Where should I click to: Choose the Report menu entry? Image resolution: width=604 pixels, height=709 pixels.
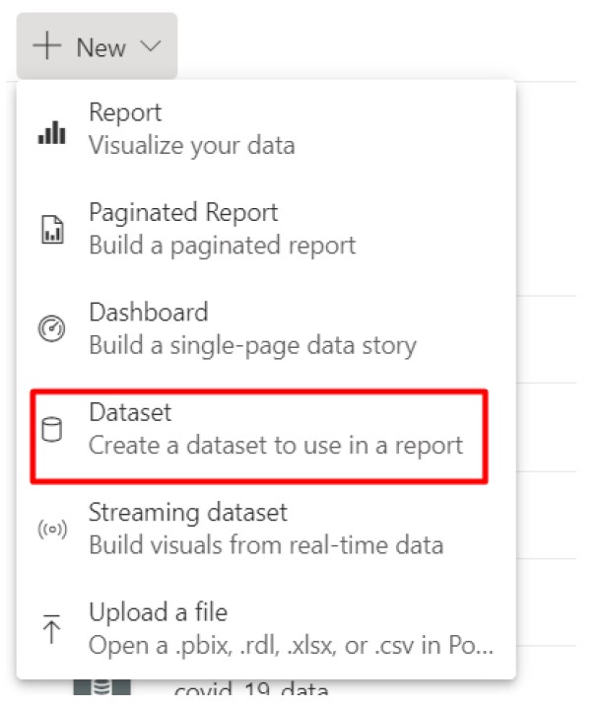coord(266,129)
